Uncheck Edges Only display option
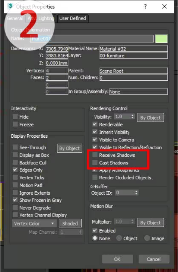Image resolution: width=178 pixels, height=272 pixels. tap(15, 170)
